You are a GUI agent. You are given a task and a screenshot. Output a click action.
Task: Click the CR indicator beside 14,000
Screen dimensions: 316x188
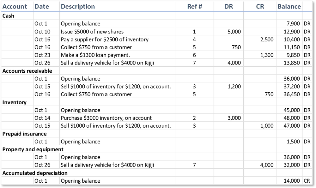pyautogui.click(x=307, y=181)
